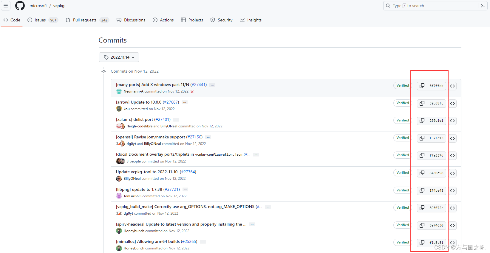Image resolution: width=490 pixels, height=253 pixels.
Task: Browse repository at commit 59b58fc
Action: pos(452,104)
